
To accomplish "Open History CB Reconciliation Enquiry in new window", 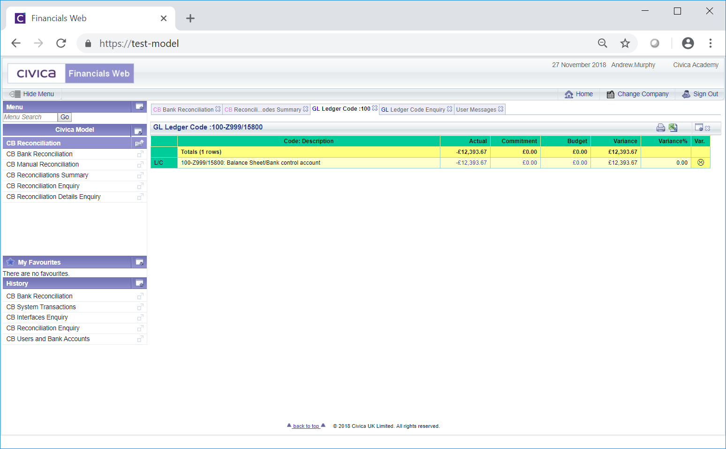I will 140,328.
